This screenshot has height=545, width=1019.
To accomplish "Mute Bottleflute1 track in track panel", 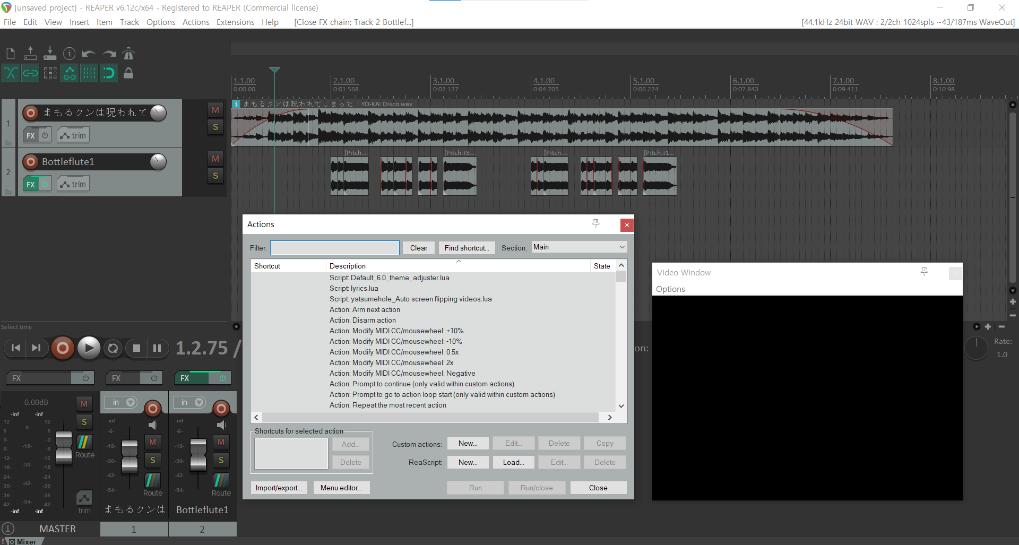I will [x=215, y=159].
